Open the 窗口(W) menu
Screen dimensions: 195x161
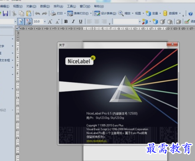[x=85, y=6]
